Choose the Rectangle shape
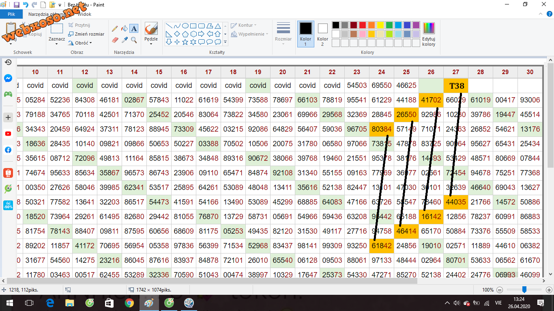This screenshot has width=554, height=311. [193, 26]
